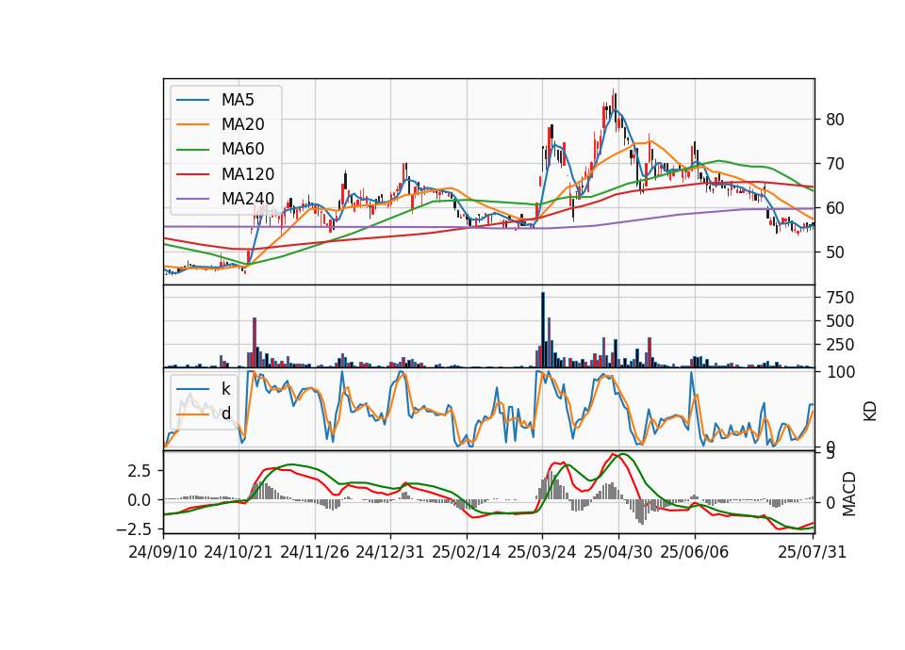Click the volume spike bar after 24/10/21
The width and height of the screenshot is (905, 650).
(255, 343)
